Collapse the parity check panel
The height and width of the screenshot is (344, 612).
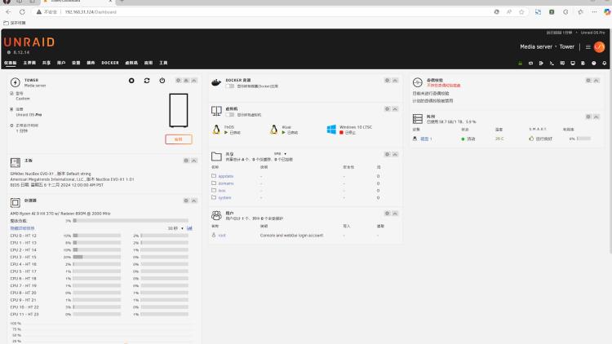tap(596, 81)
